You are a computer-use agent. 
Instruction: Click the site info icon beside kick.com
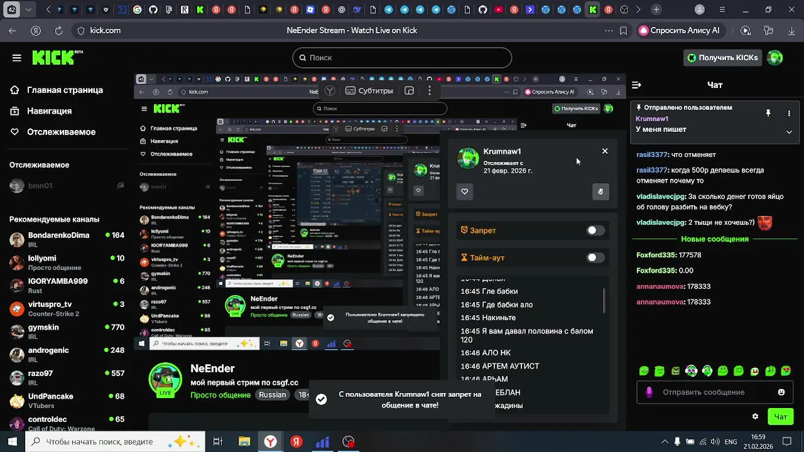(80, 30)
